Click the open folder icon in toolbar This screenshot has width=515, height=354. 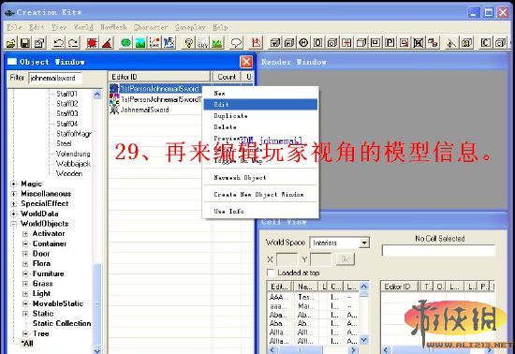click(11, 43)
